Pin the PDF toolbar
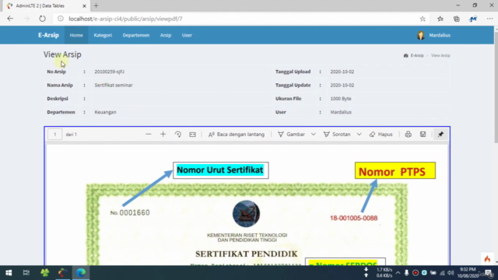498x280 pixels. pyautogui.click(x=440, y=135)
